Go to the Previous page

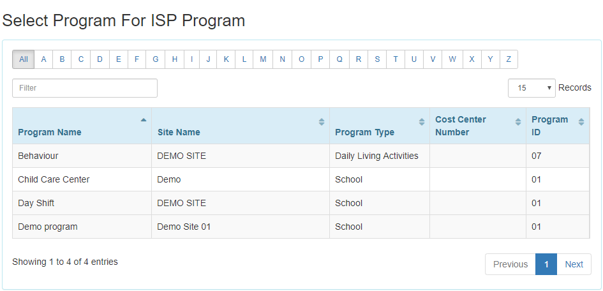[510, 264]
